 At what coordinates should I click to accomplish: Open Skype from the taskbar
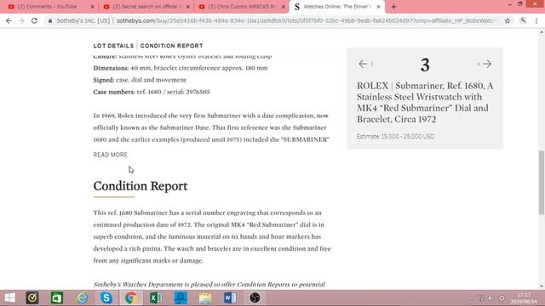(x=106, y=298)
